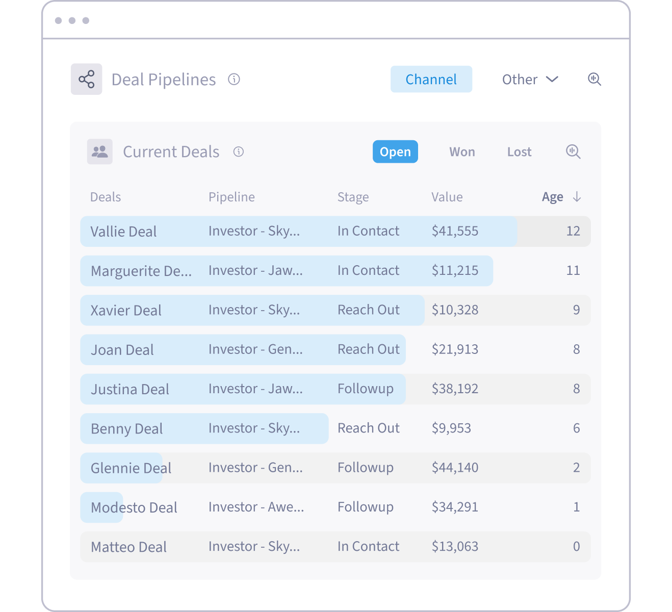Click the Age sort descending arrow

[x=577, y=197]
